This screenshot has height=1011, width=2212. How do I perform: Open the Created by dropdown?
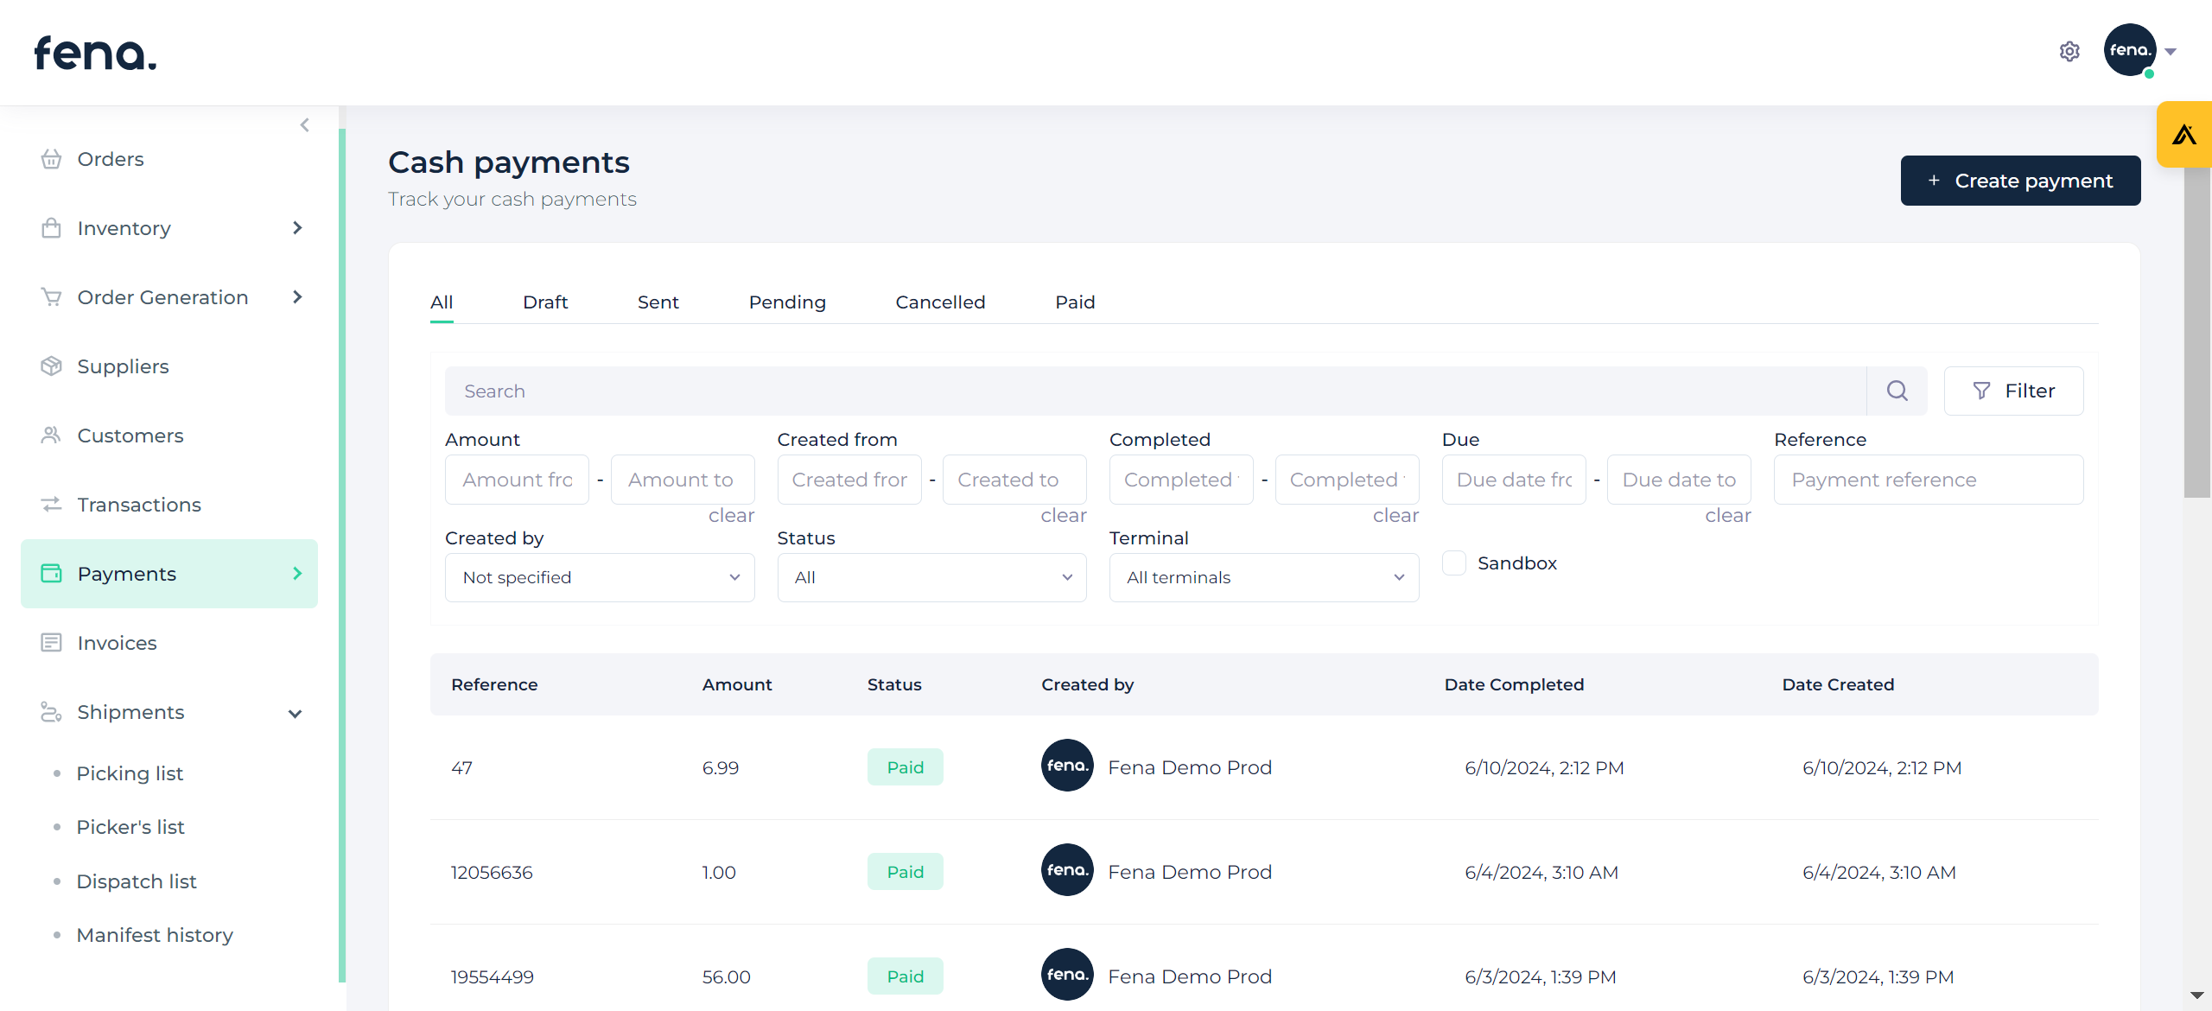[x=600, y=577]
